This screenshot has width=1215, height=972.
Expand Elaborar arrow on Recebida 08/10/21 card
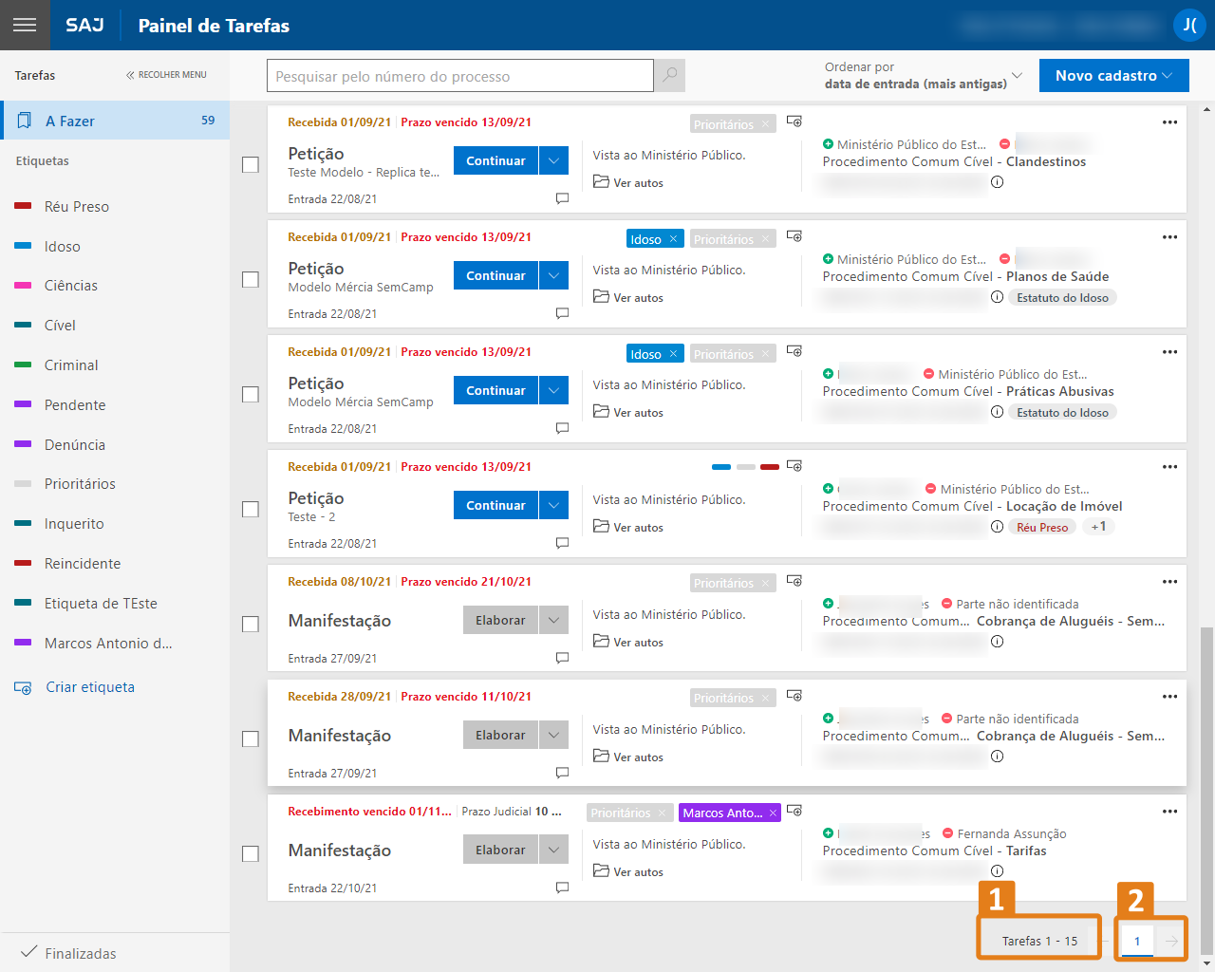pos(553,620)
